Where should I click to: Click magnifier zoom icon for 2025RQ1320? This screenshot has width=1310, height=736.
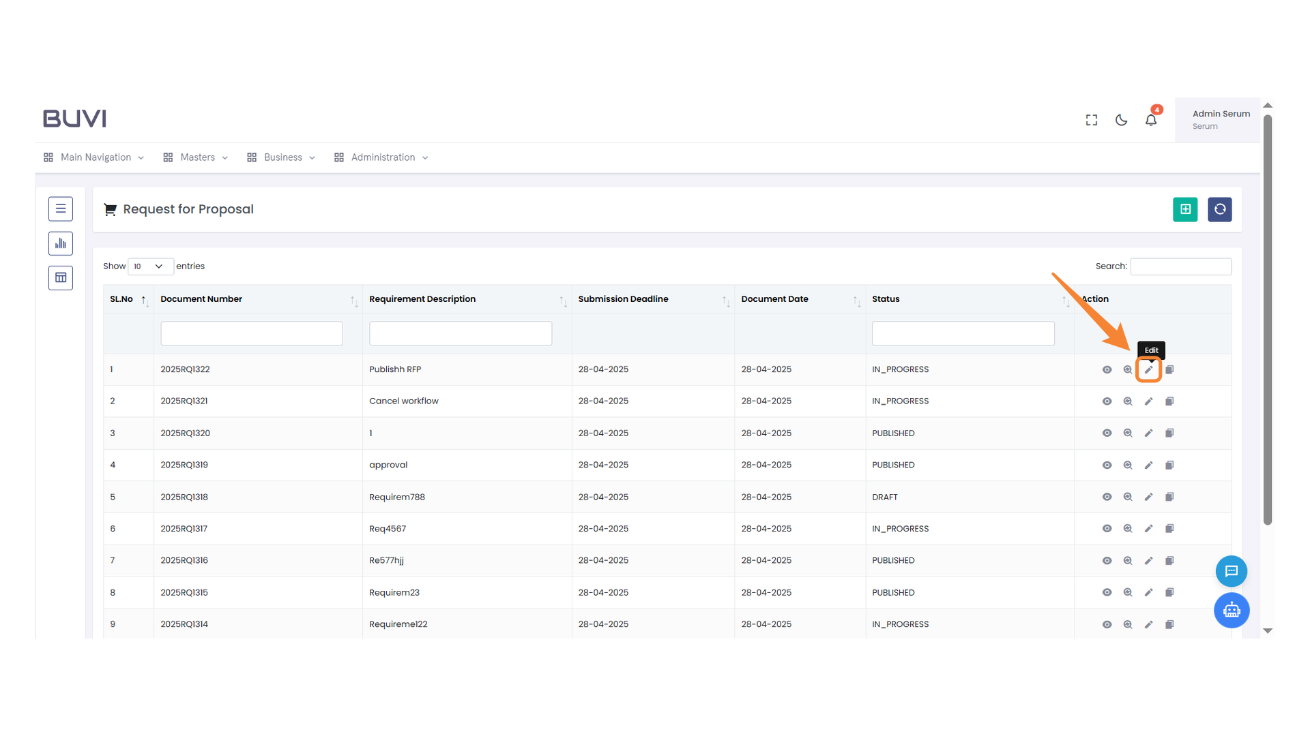tap(1128, 433)
